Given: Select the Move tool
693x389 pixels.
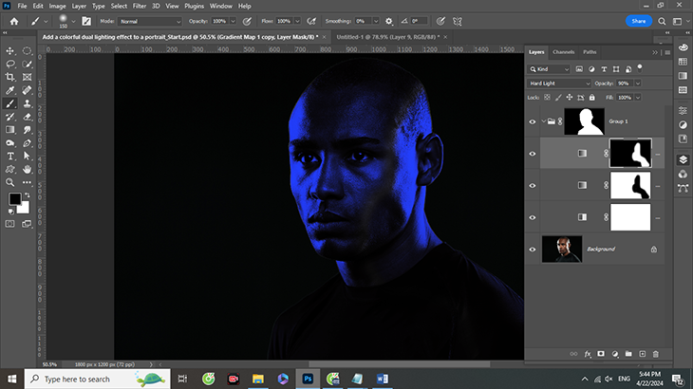Looking at the screenshot, I should (x=10, y=51).
